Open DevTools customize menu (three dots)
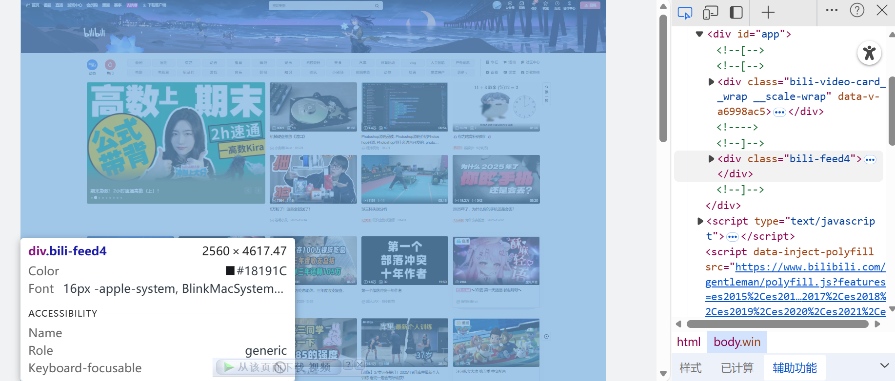 [832, 10]
